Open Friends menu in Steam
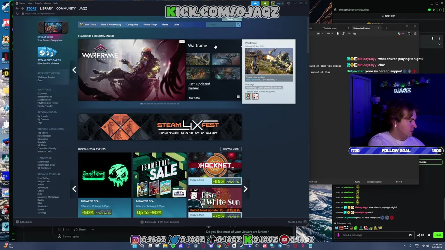Viewport: 445px width, 250px height. pyautogui.click(x=38, y=3)
